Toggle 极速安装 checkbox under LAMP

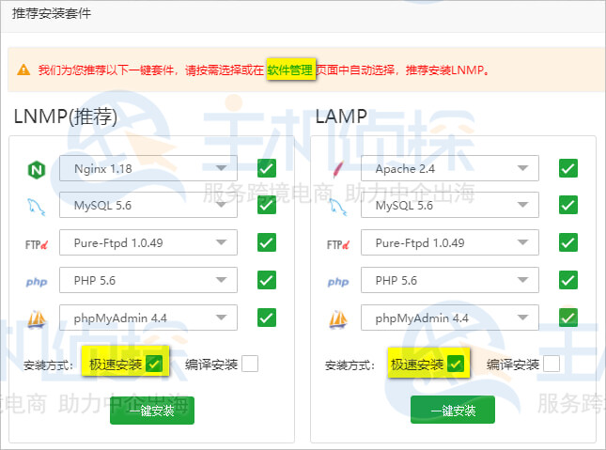coord(456,364)
